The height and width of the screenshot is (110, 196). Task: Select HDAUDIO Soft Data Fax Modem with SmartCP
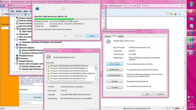point(42,42)
